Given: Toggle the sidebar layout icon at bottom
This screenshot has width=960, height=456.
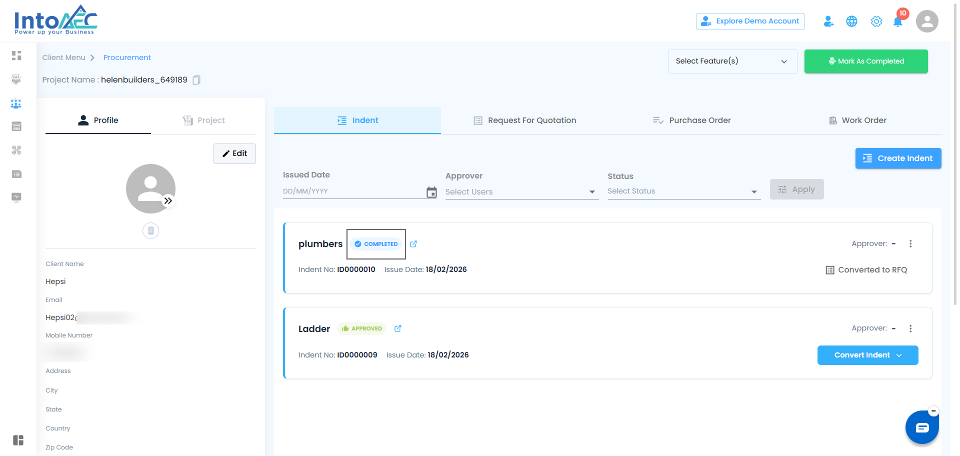Looking at the screenshot, I should (18, 440).
